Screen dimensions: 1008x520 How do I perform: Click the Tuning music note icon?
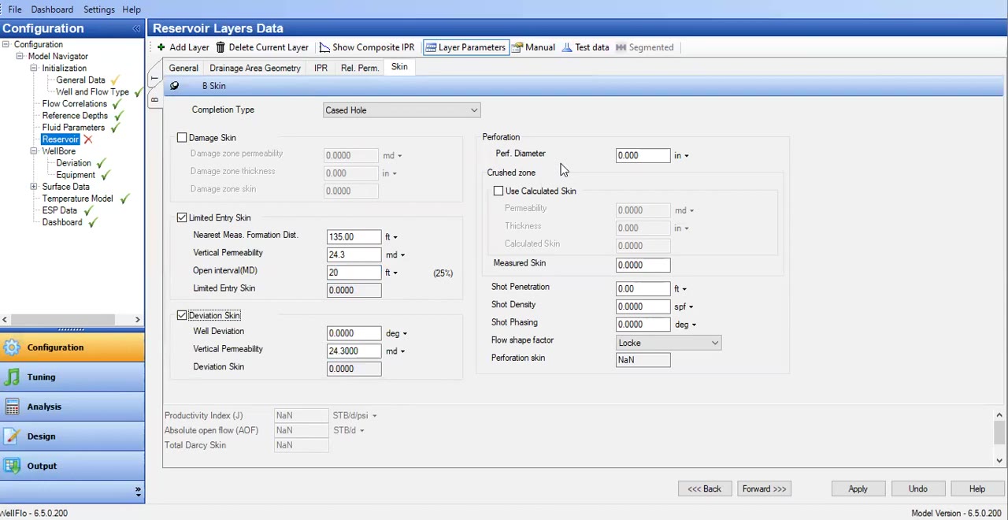coord(13,377)
